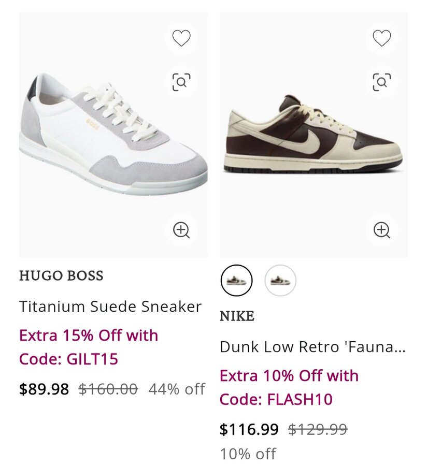
Task: Switch to the second Nike colorway swatch
Action: pos(280,281)
